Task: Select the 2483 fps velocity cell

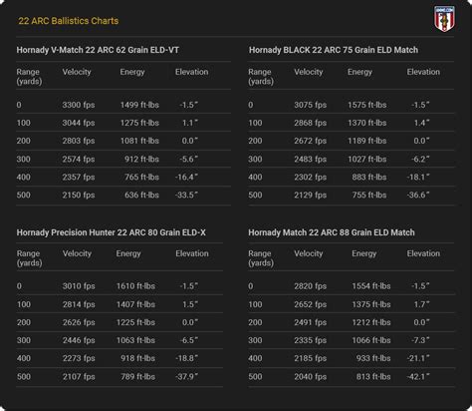Action: pos(311,160)
